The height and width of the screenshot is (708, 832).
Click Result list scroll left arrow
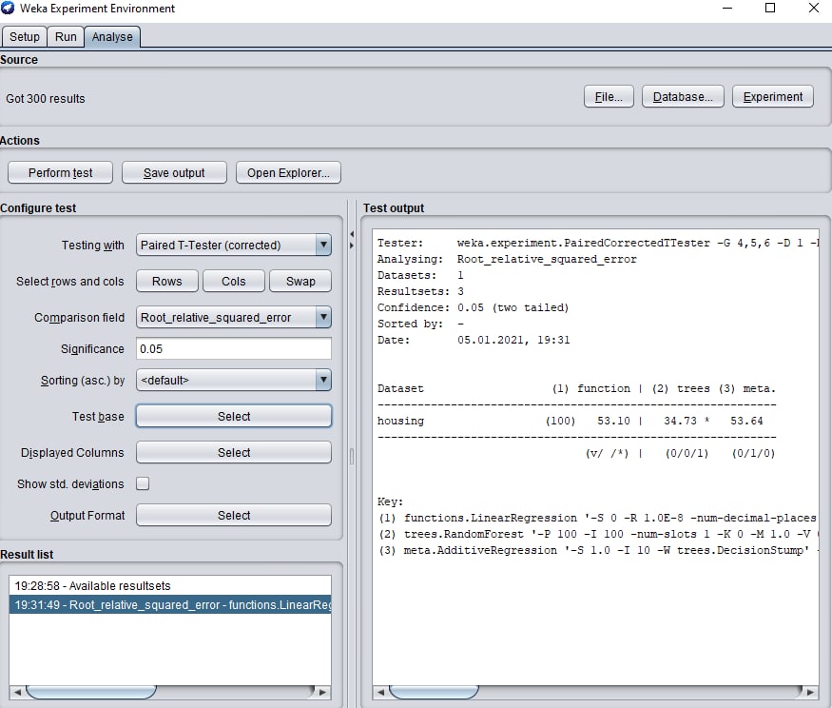click(x=17, y=692)
